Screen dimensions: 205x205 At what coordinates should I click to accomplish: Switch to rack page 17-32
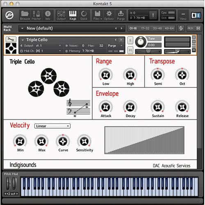[x=145, y=28]
